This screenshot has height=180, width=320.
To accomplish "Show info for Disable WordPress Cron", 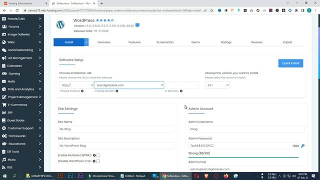I will click(x=94, y=161).
